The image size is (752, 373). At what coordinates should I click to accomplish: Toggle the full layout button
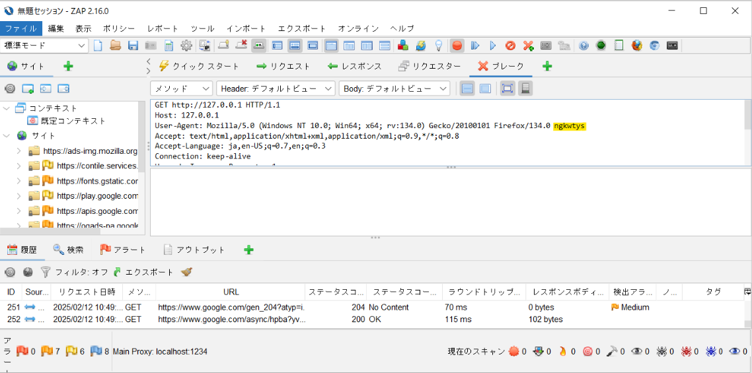click(313, 46)
